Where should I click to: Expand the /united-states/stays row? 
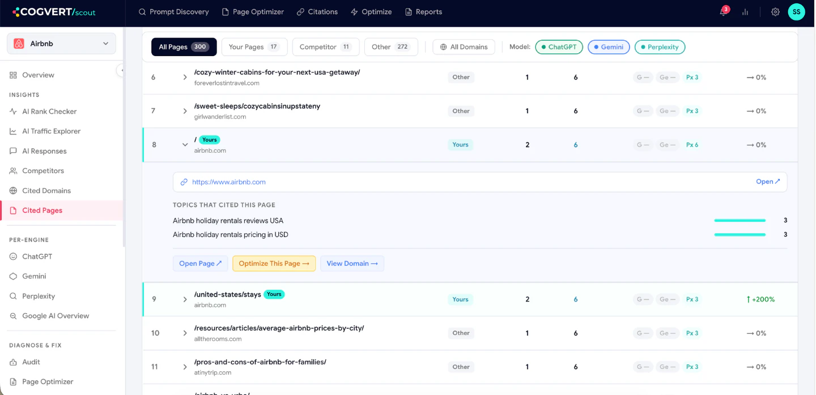185,299
